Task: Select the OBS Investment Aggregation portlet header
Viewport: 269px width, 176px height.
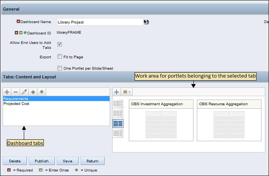Action: coord(161,104)
